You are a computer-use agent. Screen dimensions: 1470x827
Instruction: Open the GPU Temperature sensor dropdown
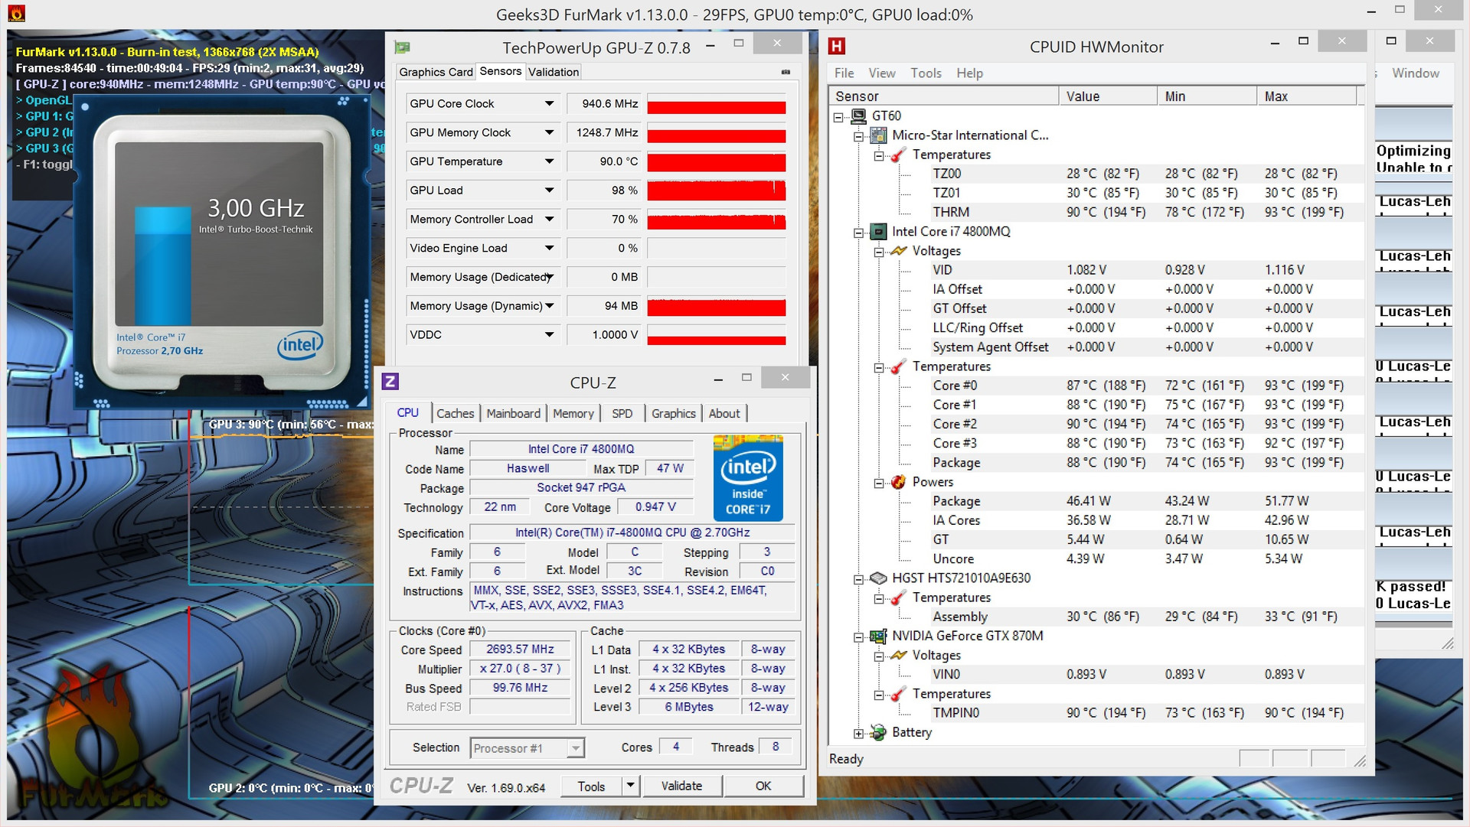[x=549, y=161]
